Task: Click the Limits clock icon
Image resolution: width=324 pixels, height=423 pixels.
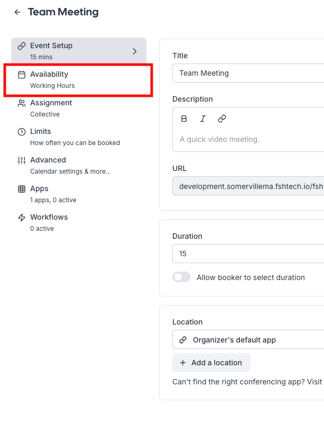Action: pos(22,132)
